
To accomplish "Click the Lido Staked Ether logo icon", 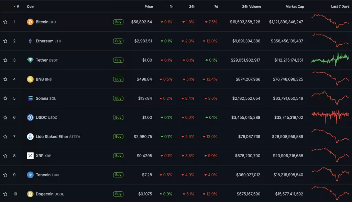I will [x=30, y=136].
